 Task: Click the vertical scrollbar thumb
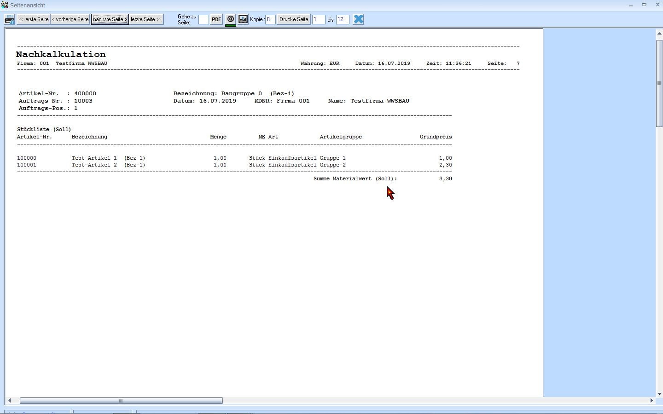pyautogui.click(x=659, y=83)
